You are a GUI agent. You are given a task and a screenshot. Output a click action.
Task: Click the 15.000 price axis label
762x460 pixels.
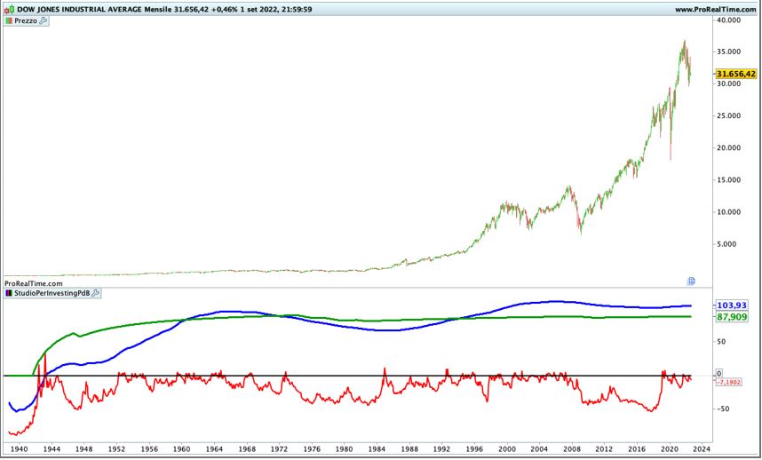[x=729, y=179]
